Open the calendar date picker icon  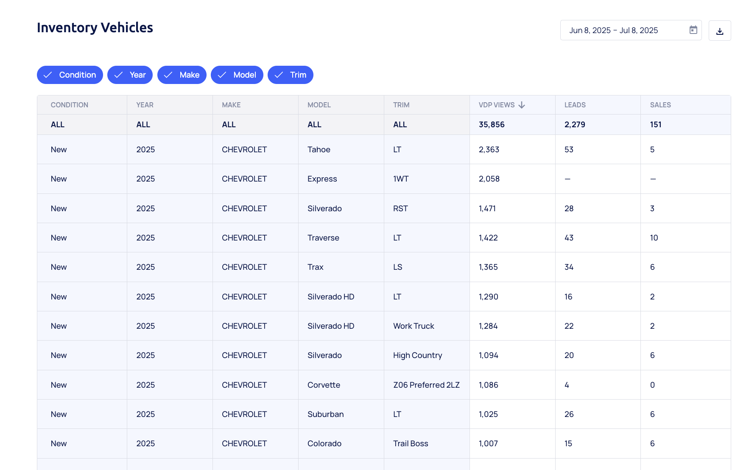coord(693,30)
